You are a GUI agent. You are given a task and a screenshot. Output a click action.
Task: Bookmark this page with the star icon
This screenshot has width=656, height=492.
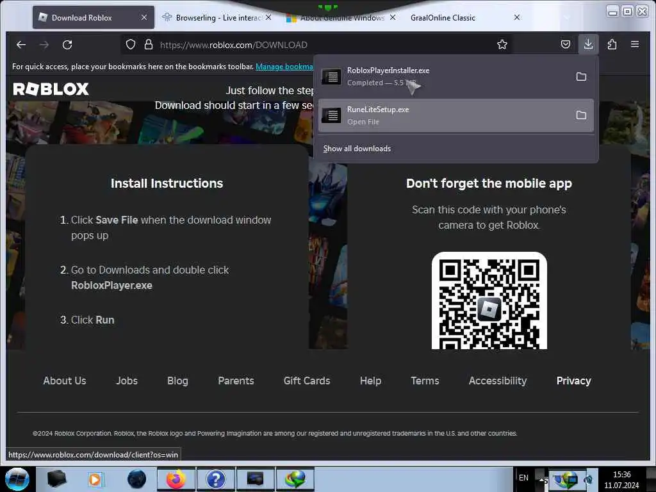click(502, 44)
